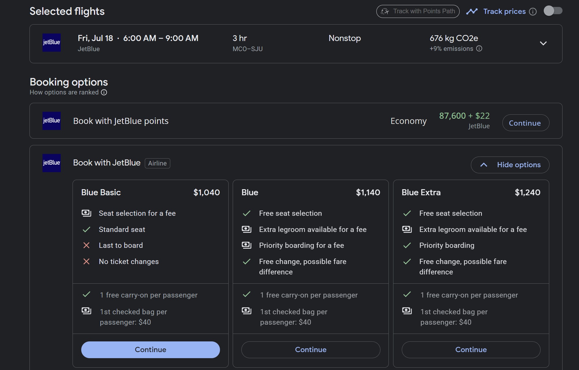The width and height of the screenshot is (579, 370).
Task: Click the Airline badge label
Action: click(x=157, y=163)
